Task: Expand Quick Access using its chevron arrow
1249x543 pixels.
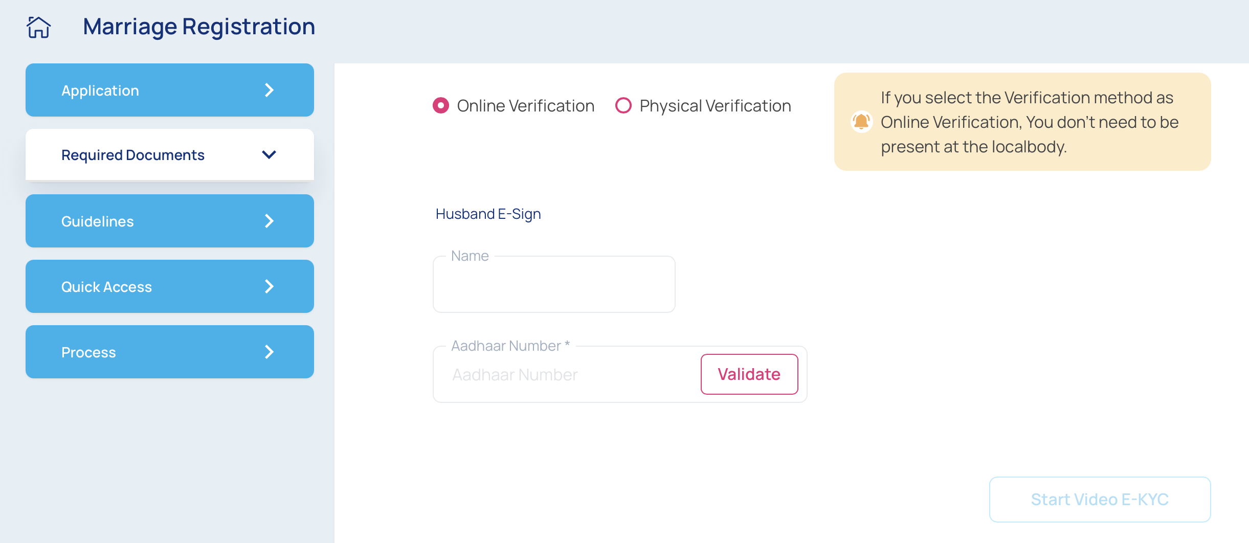Action: (x=269, y=287)
